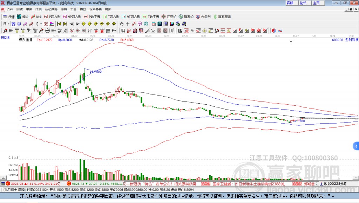Screen dimensions: 359x203
Task: Click the small triangle button below volume scale
Action: 3,178
